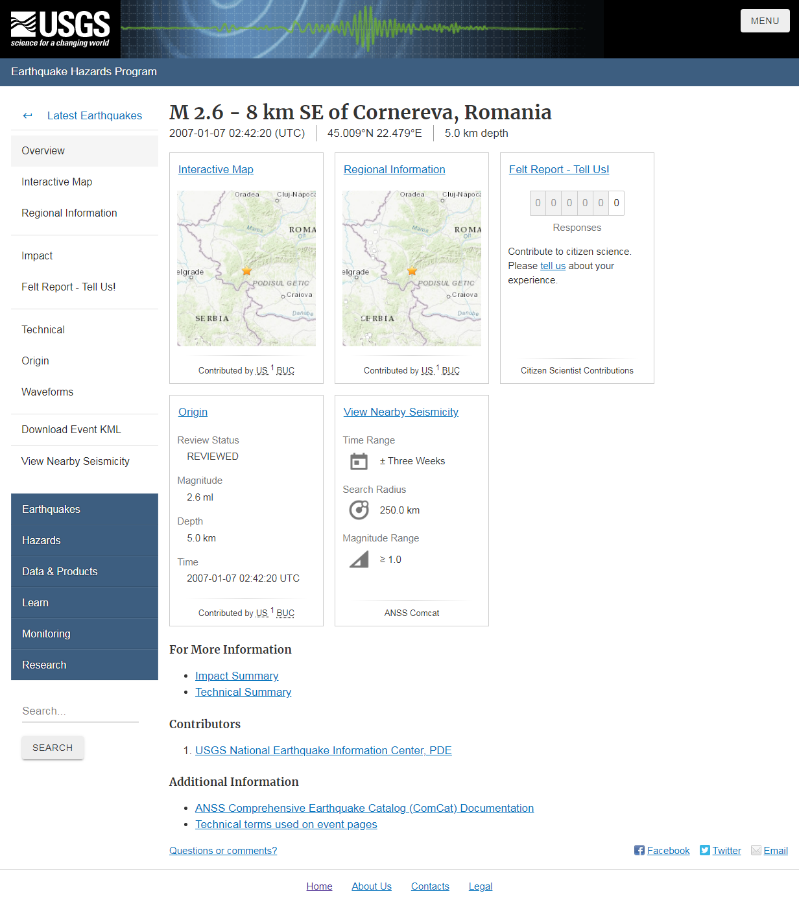The height and width of the screenshot is (913, 799).
Task: Click the calendar icon under Time Range
Action: pyautogui.click(x=359, y=462)
